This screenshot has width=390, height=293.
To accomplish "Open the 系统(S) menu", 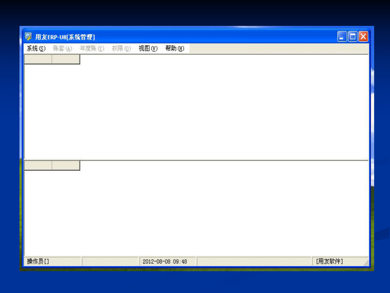I will point(36,48).
